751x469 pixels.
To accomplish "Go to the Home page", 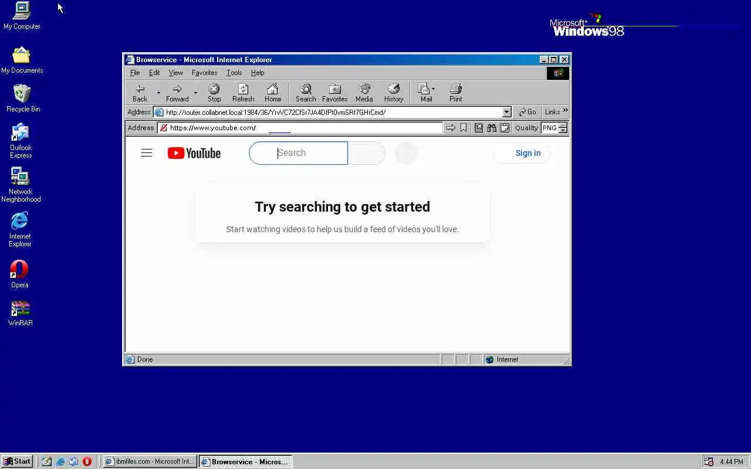I will coord(273,93).
